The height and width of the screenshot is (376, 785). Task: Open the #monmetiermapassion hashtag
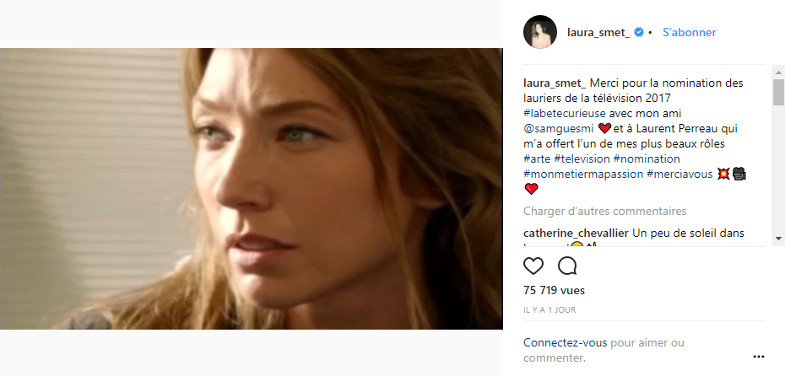coord(583,174)
